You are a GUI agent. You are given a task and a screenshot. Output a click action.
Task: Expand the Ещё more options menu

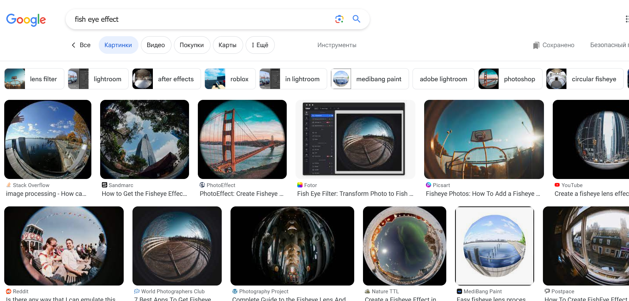pos(260,45)
